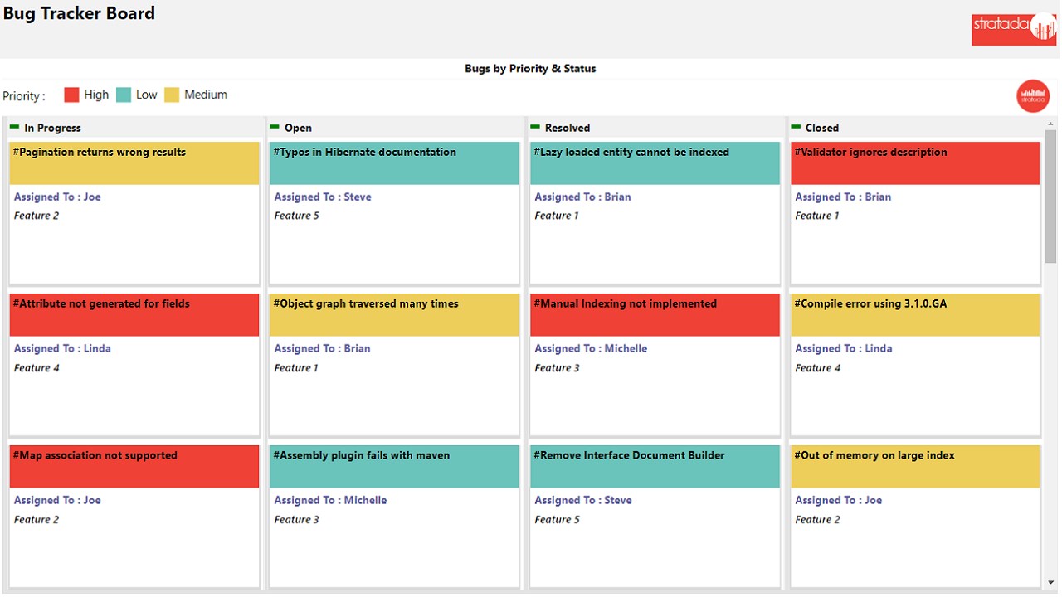Screen dimensions: 1062x597
Task: Collapse the Open column
Action: pyautogui.click(x=275, y=127)
